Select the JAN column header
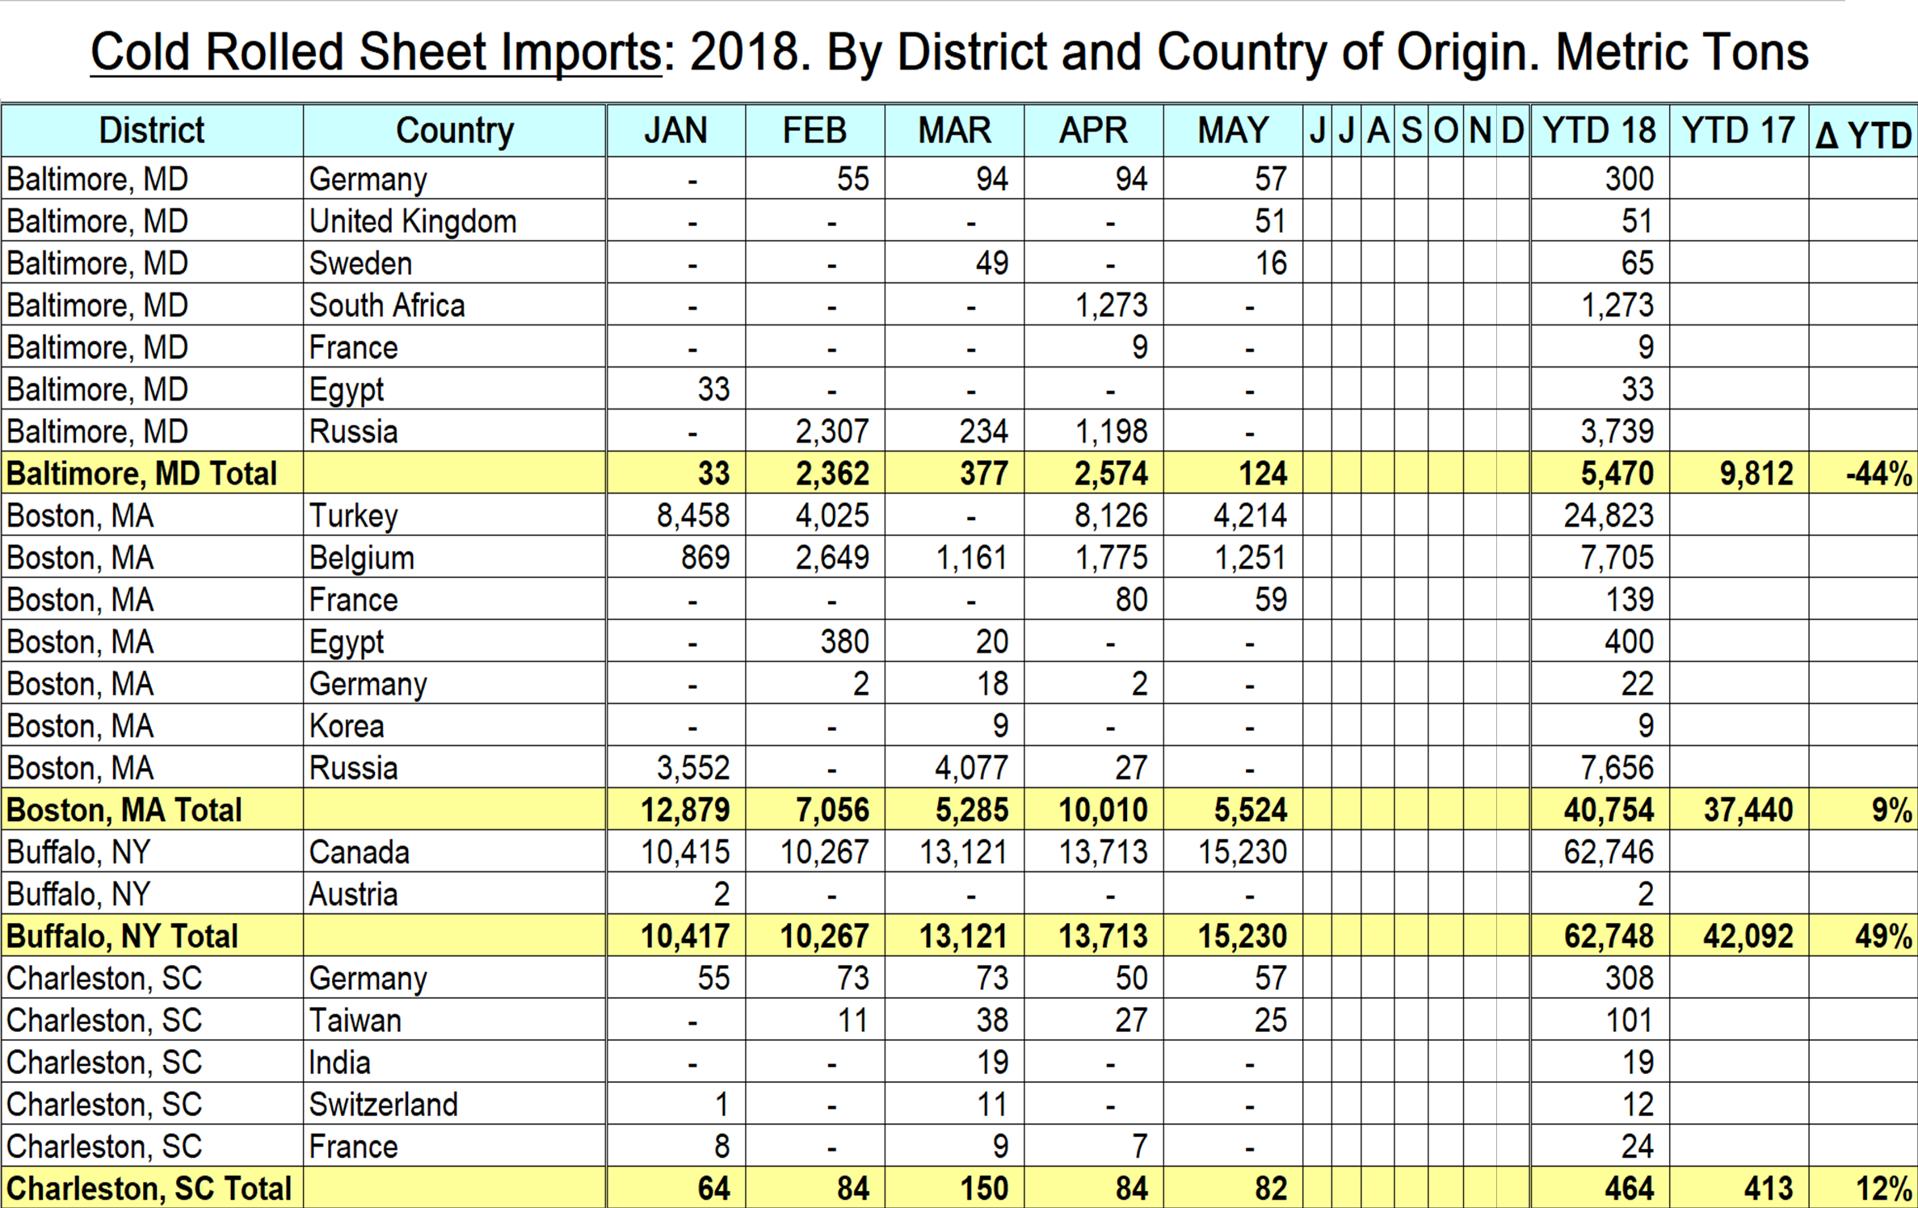The width and height of the screenshot is (1918, 1208). click(675, 131)
